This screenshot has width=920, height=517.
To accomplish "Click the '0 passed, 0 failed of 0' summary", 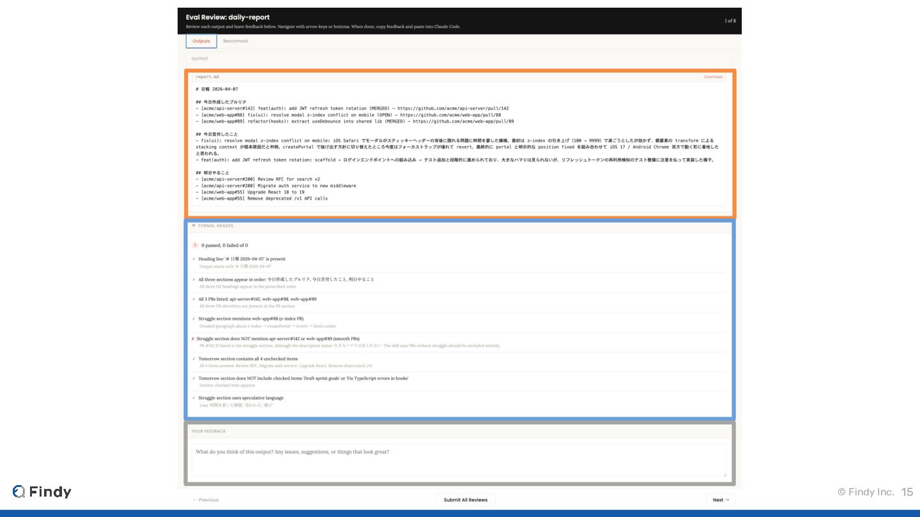I will (x=225, y=245).
